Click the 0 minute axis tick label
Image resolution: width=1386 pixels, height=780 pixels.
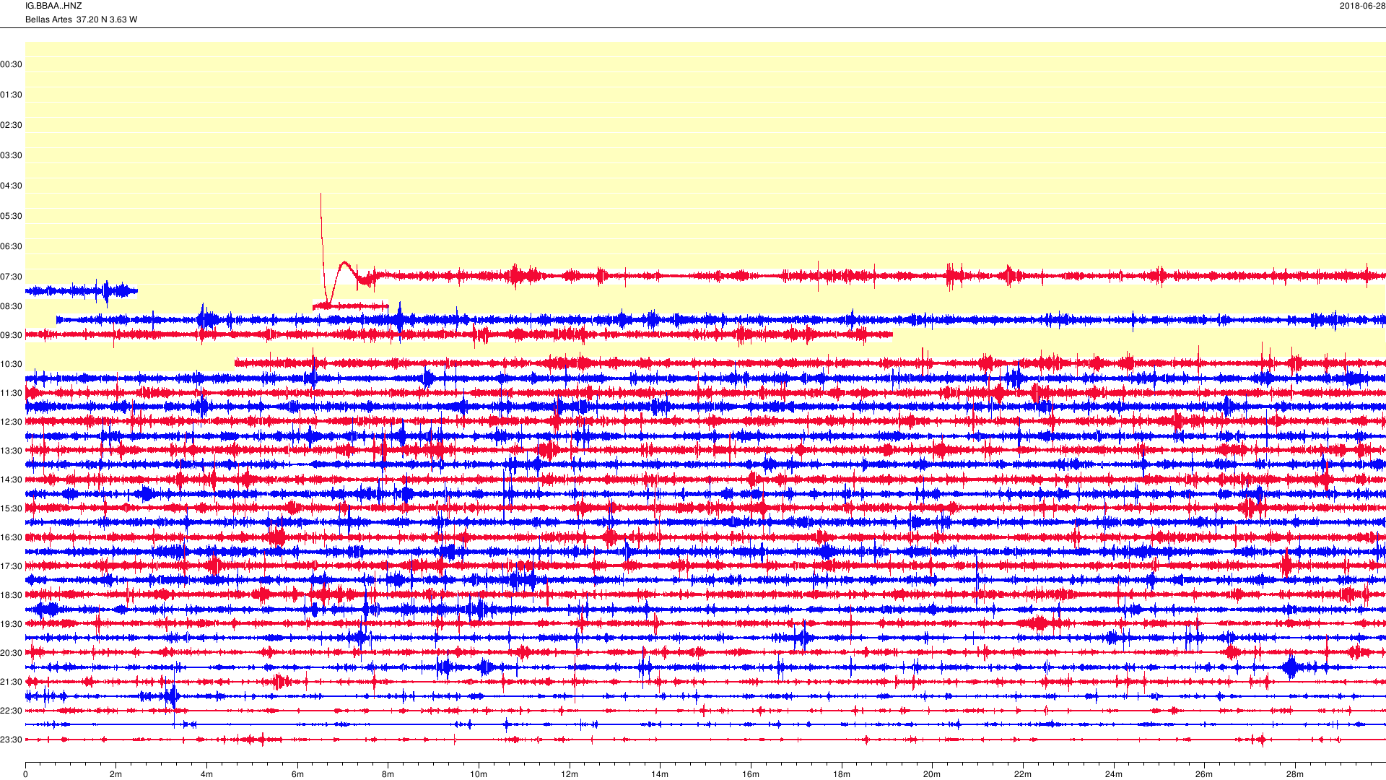(25, 774)
